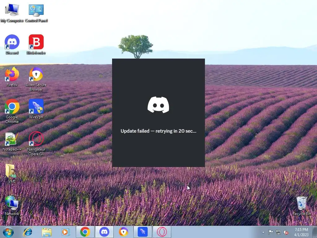
Task: Open Windows Explorer from the taskbar
Action: (x=47, y=232)
